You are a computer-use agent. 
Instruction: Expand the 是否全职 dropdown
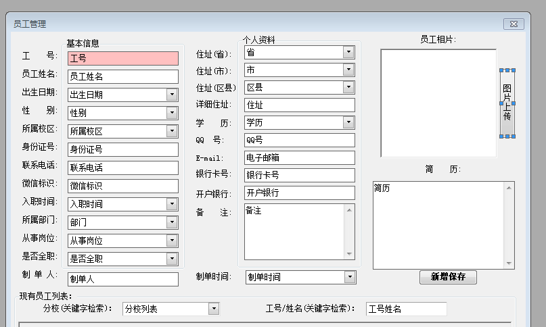click(172, 259)
